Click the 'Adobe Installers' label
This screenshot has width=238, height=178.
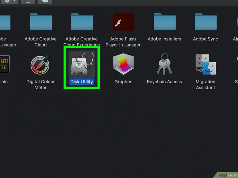(164, 39)
